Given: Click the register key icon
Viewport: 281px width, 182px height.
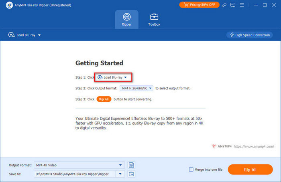Looking at the screenshot, I should point(224,5).
